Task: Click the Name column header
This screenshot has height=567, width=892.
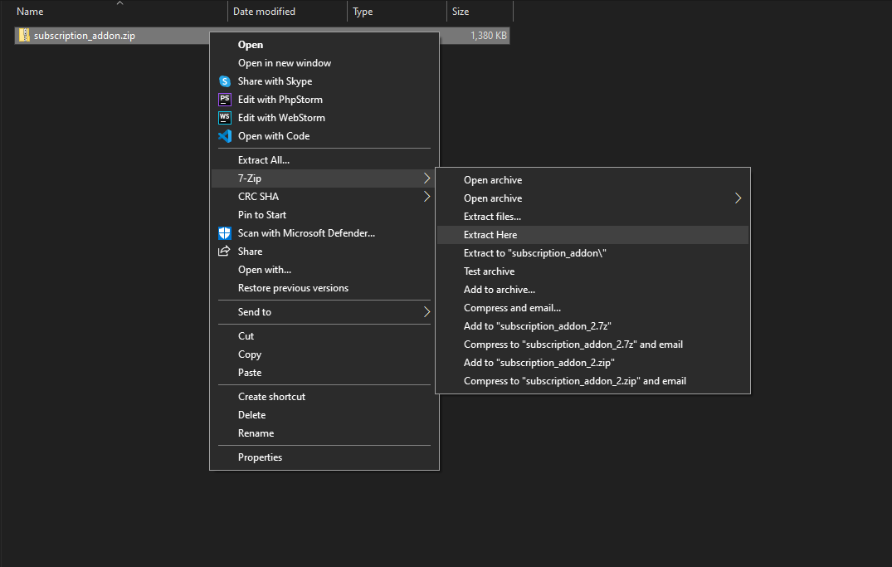Action: pyautogui.click(x=30, y=12)
